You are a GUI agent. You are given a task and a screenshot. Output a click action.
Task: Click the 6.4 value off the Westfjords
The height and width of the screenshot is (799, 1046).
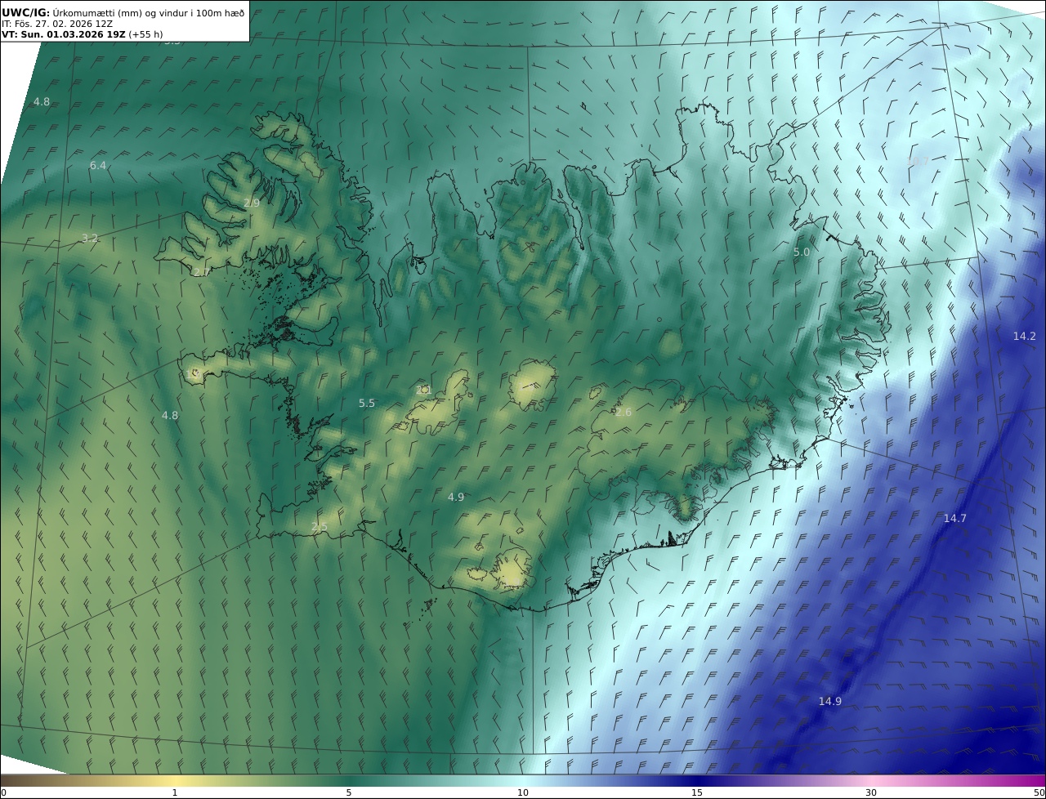point(98,166)
